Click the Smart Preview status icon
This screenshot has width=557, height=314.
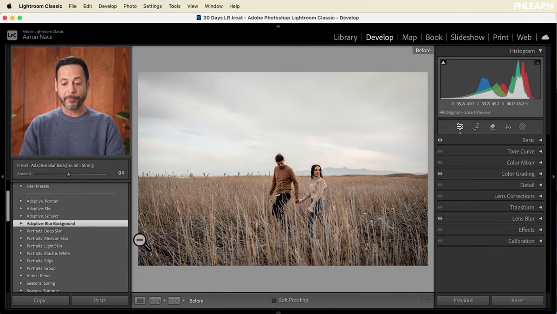pos(442,112)
